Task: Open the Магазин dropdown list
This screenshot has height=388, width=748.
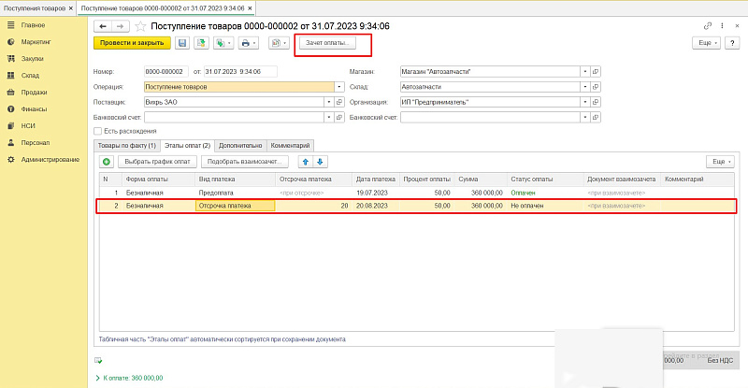Action: (584, 71)
